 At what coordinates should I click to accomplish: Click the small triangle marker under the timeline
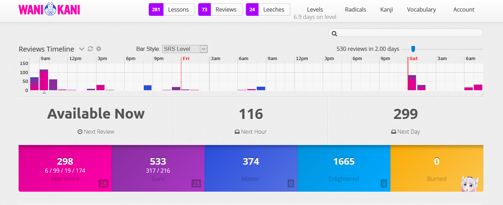(44, 92)
